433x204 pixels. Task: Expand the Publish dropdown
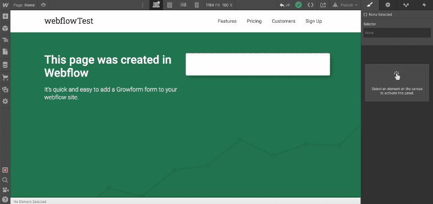(x=345, y=5)
